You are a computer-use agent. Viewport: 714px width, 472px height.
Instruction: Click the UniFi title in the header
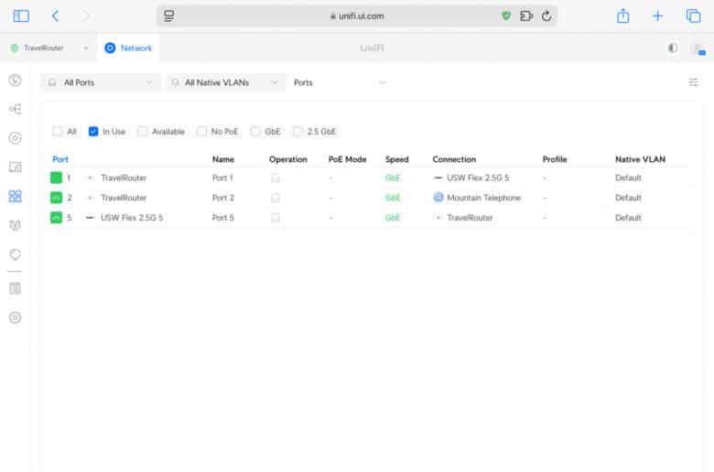click(372, 48)
